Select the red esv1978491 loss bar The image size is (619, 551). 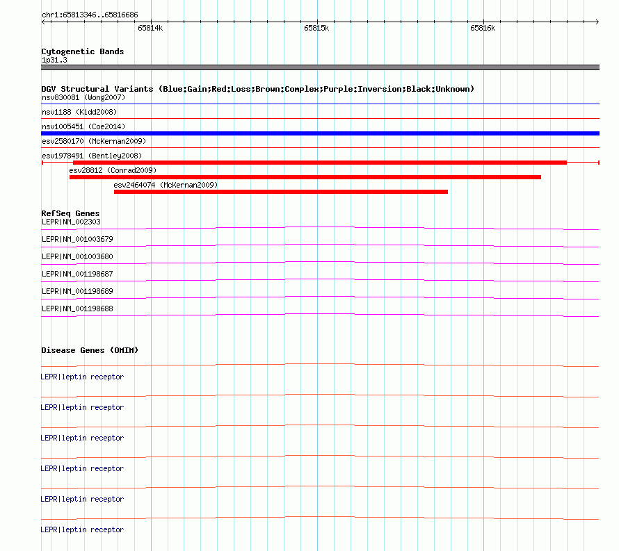click(320, 163)
